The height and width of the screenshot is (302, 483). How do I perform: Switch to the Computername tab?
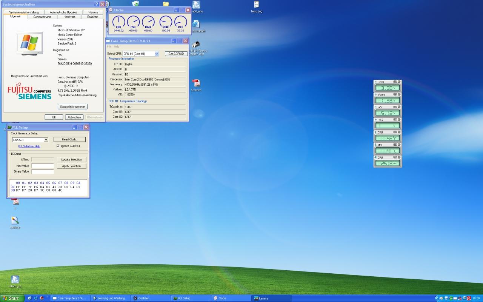tap(42, 17)
